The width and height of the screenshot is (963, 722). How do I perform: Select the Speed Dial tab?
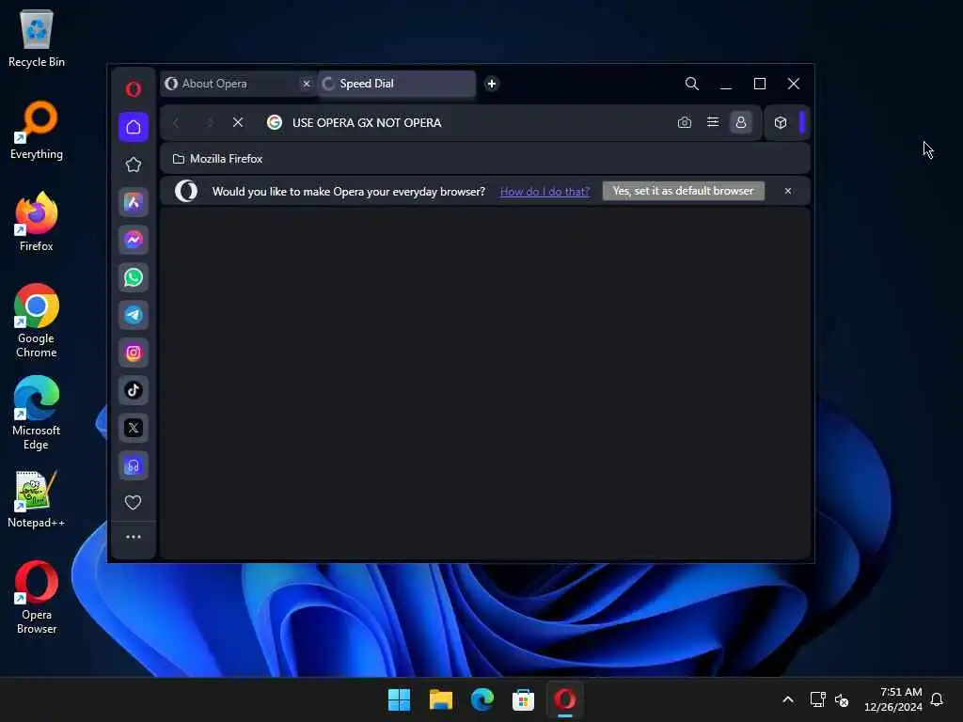pyautogui.click(x=397, y=84)
